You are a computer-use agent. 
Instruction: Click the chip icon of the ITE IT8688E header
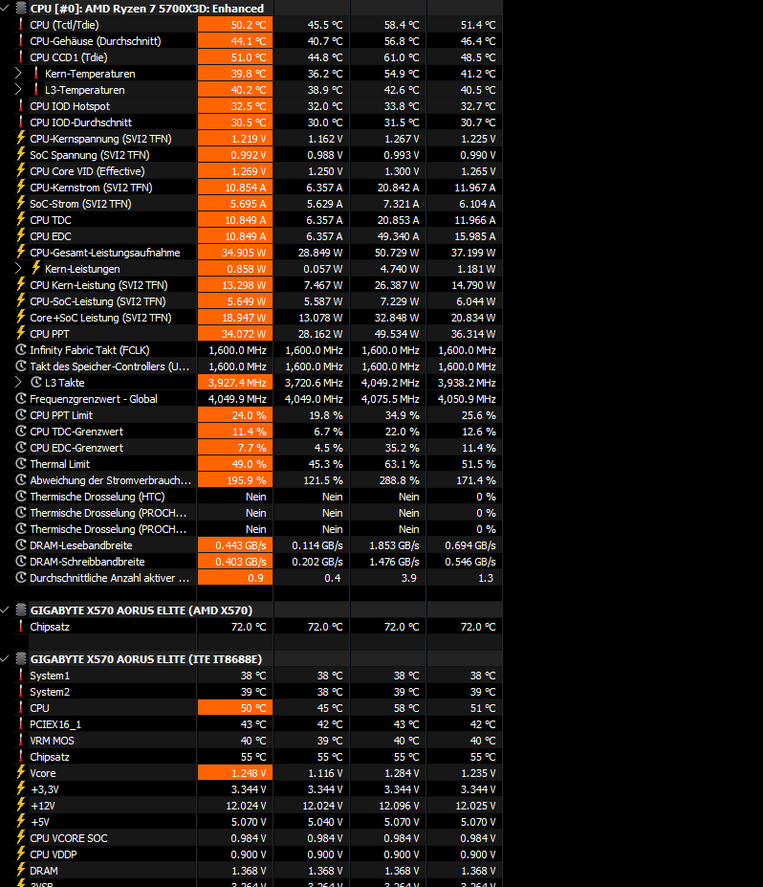(21, 659)
